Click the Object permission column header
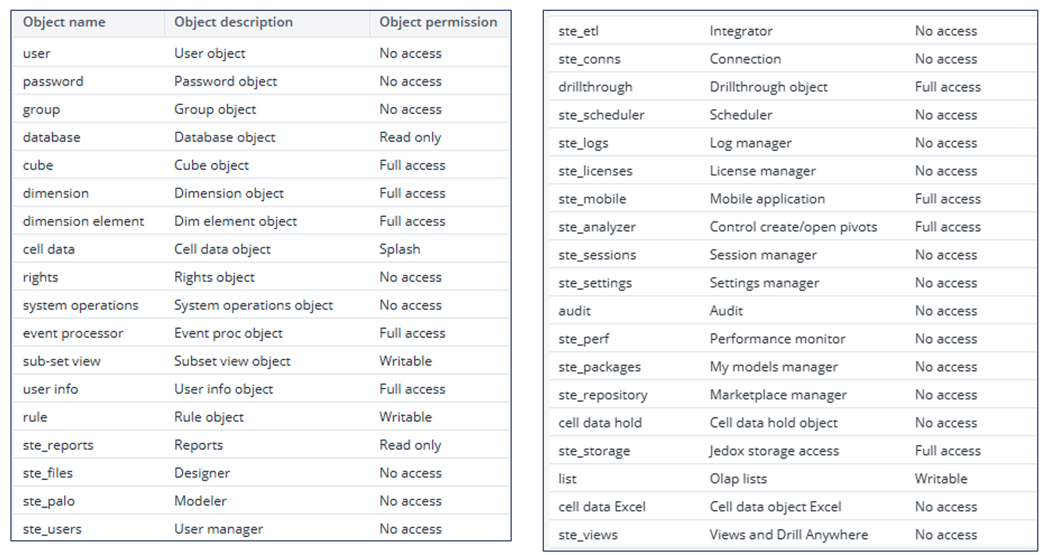The width and height of the screenshot is (1050, 555). coord(438,22)
